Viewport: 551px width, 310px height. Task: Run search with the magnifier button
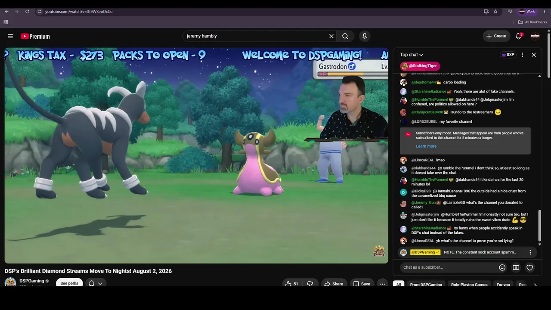click(345, 36)
